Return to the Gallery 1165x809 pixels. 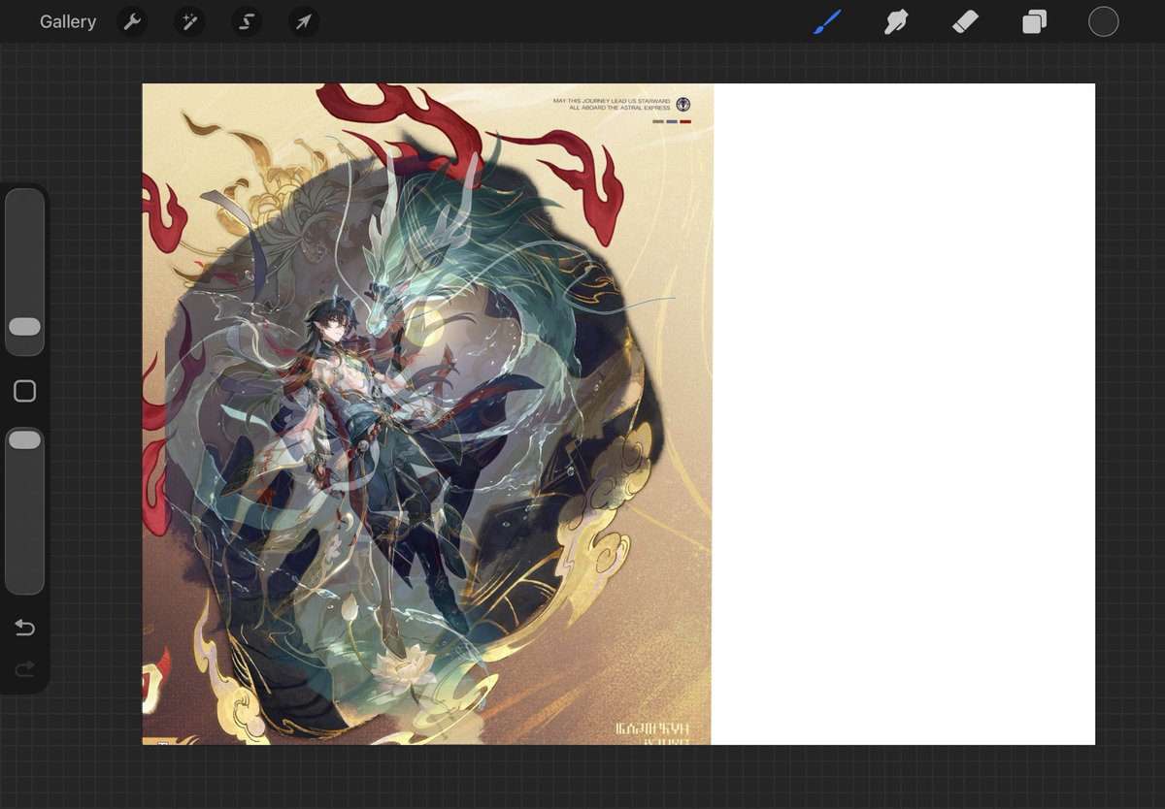68,21
